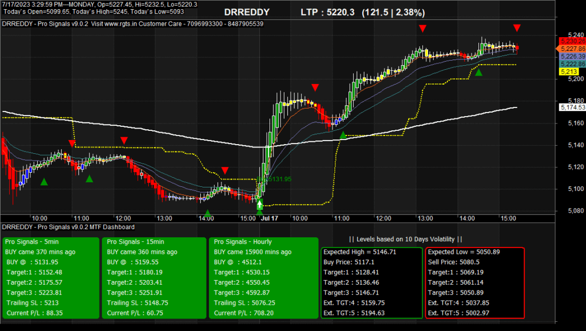The width and height of the screenshot is (586, 331).
Task: Click Current P/L : 708.20
Action: [244, 313]
